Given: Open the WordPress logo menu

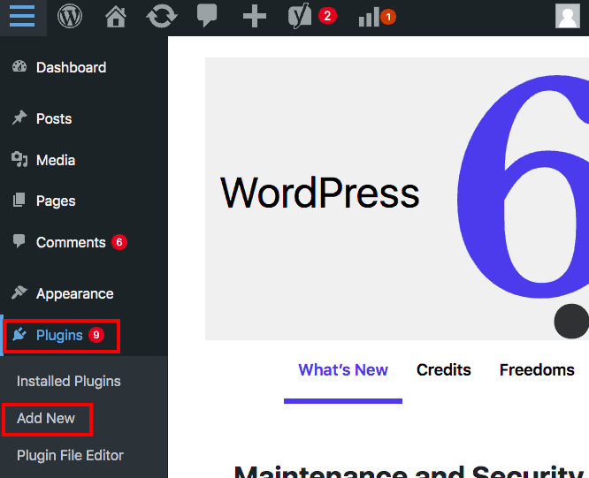Looking at the screenshot, I should 70,17.
